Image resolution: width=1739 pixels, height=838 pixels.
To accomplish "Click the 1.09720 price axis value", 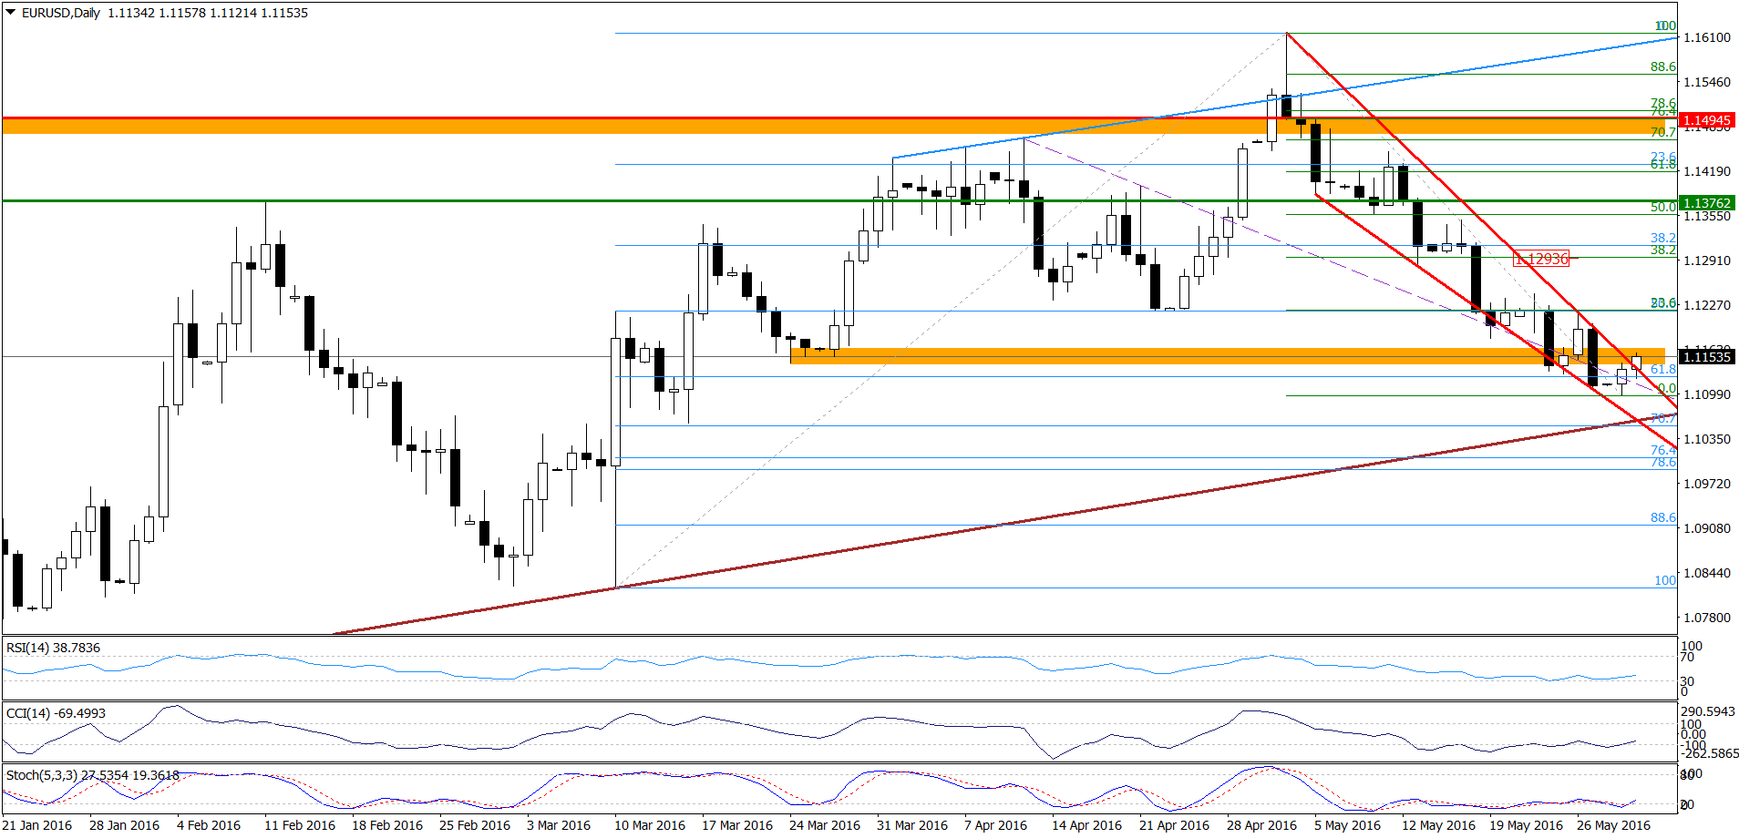I will pos(1707,484).
